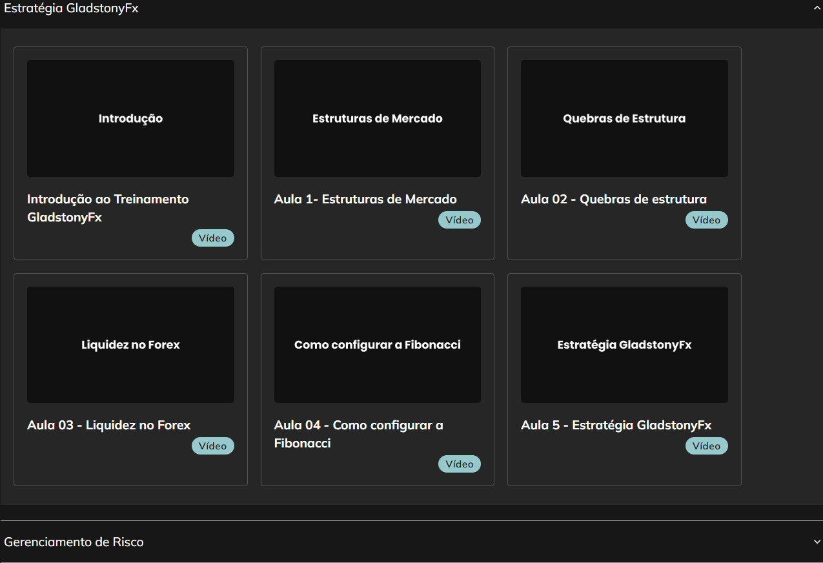
Task: Open the Estratégia GladstonyFx lesson thumbnail
Action: [x=624, y=345]
